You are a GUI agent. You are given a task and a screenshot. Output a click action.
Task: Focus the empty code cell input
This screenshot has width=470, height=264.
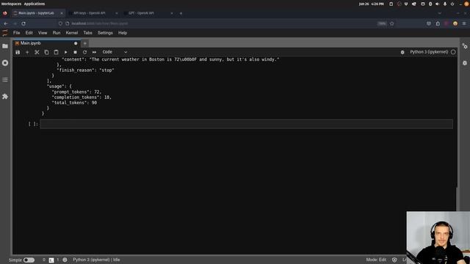(247, 124)
